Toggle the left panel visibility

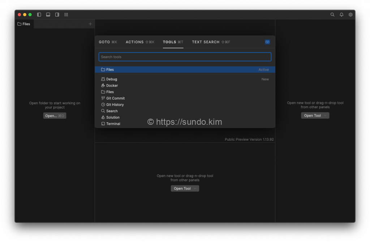[x=39, y=15]
